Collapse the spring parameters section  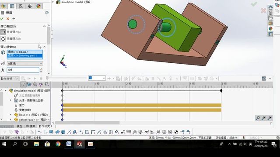[x=44, y=47]
